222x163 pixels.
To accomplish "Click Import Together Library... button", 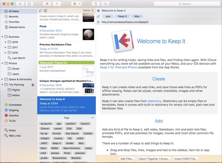I will coord(154,159).
